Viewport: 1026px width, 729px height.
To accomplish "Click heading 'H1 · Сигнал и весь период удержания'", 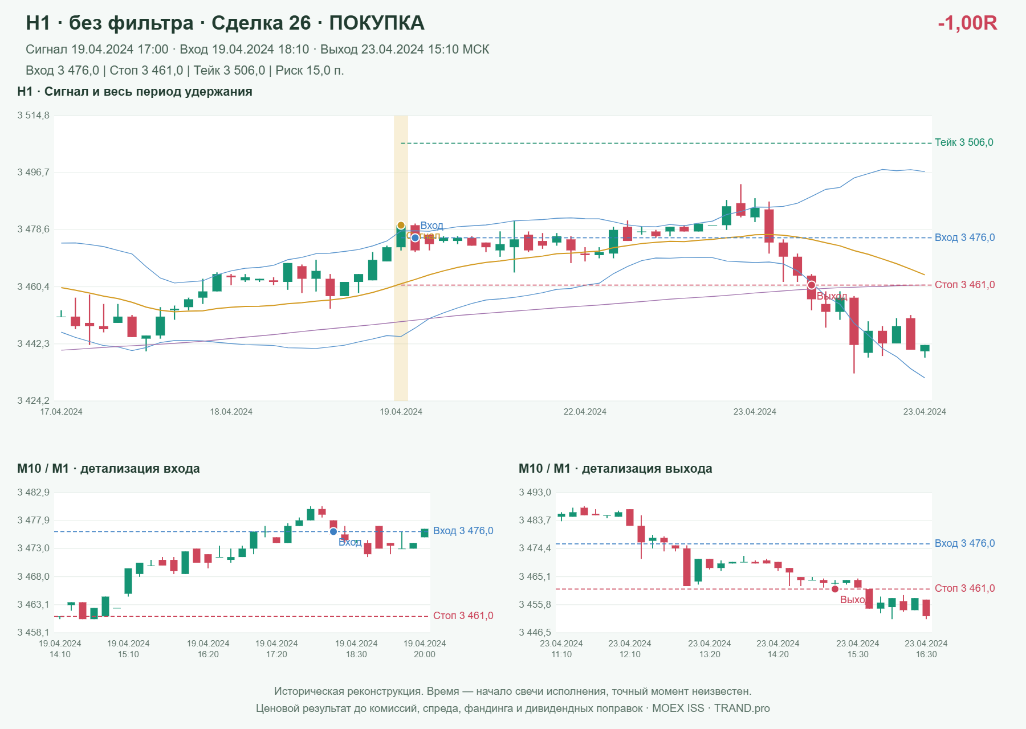I will pos(135,92).
